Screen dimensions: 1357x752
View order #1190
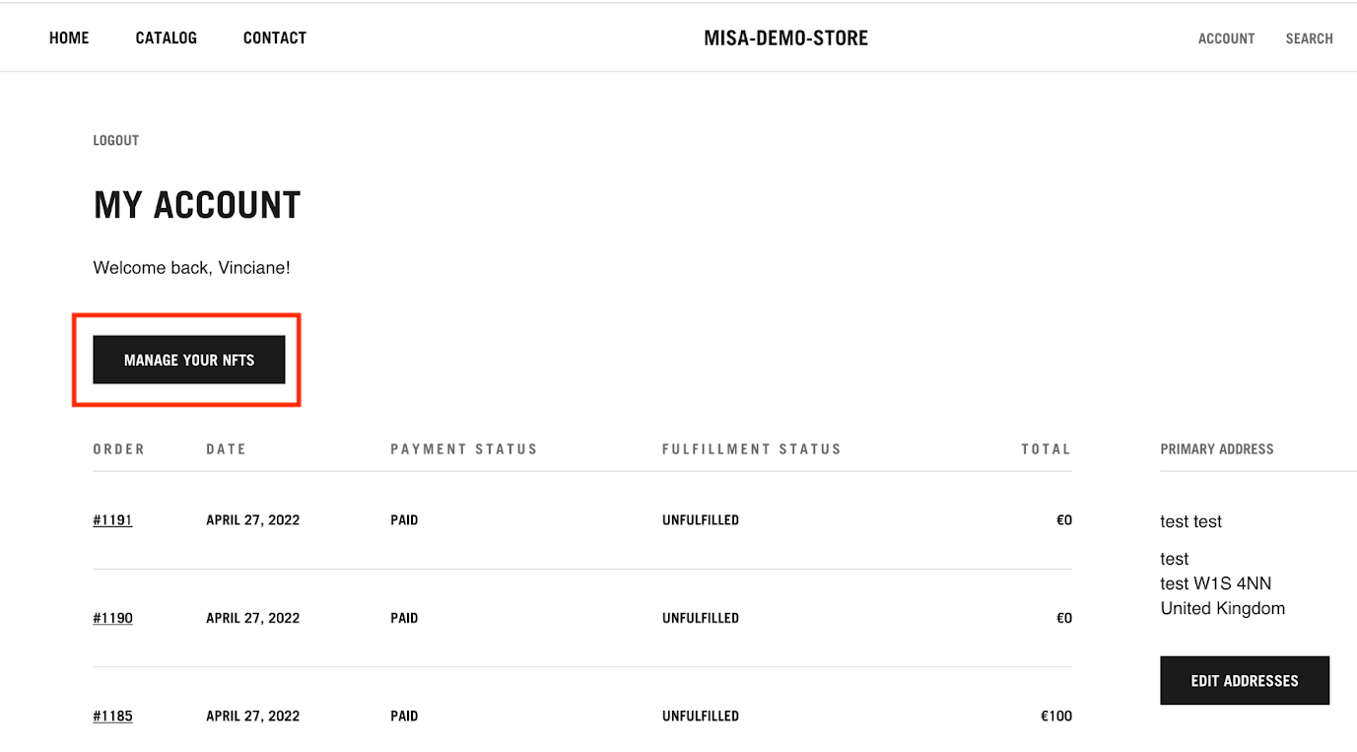click(112, 618)
